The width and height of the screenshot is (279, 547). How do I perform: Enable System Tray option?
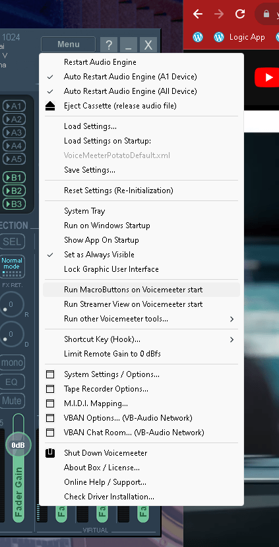coord(141,211)
